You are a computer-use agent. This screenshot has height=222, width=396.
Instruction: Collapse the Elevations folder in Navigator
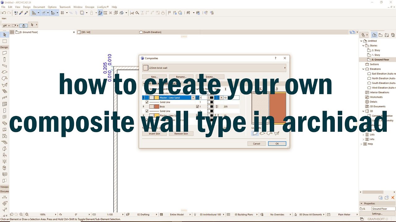[x=364, y=69]
